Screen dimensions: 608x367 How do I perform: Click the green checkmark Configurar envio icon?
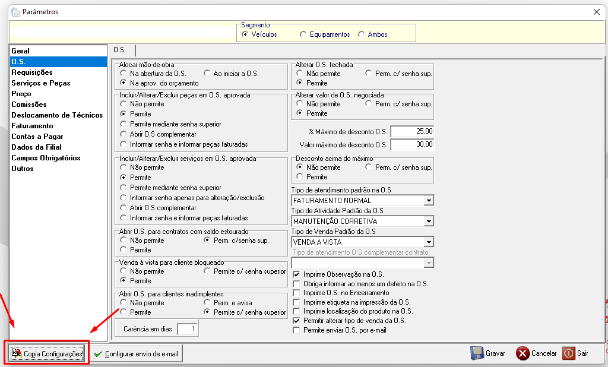point(98,354)
